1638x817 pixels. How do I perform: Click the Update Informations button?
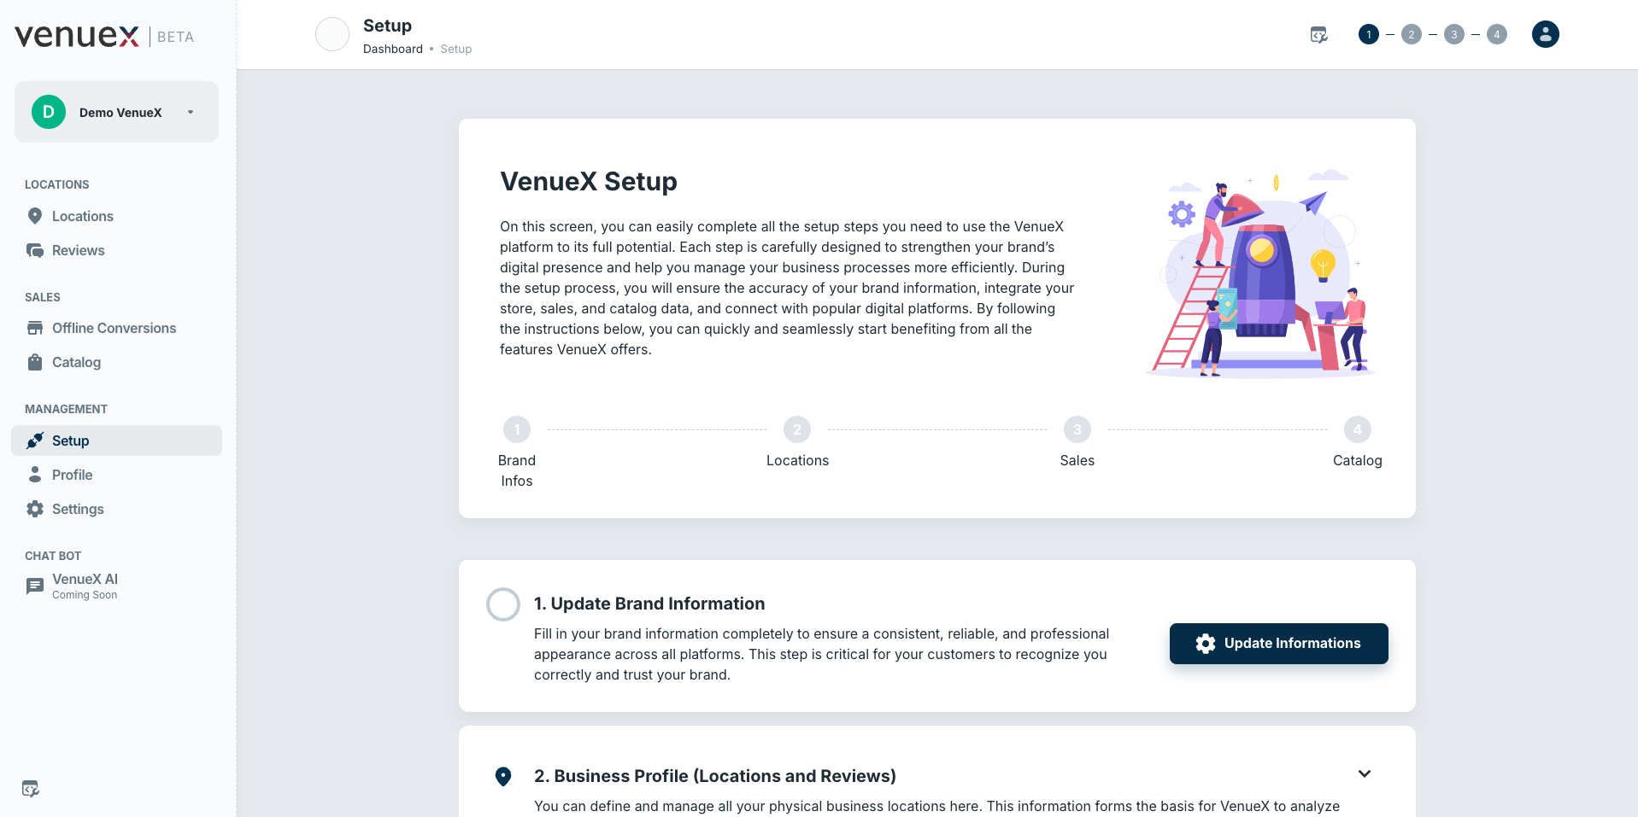click(1279, 644)
